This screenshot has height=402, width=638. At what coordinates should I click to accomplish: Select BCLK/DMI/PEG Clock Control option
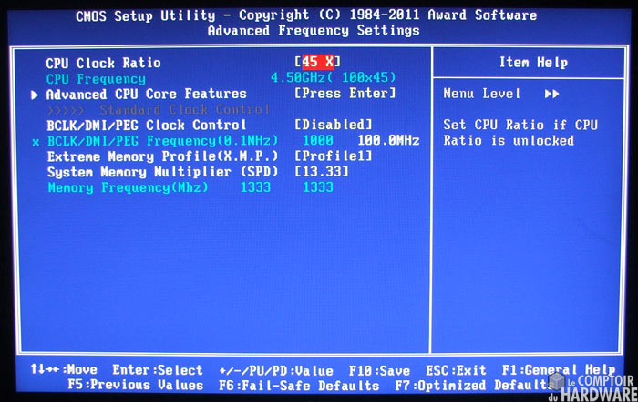tap(147, 126)
